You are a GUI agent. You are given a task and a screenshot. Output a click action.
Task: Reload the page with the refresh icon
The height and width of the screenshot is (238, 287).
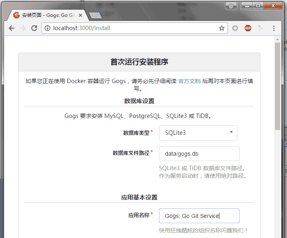pyautogui.click(x=34, y=28)
